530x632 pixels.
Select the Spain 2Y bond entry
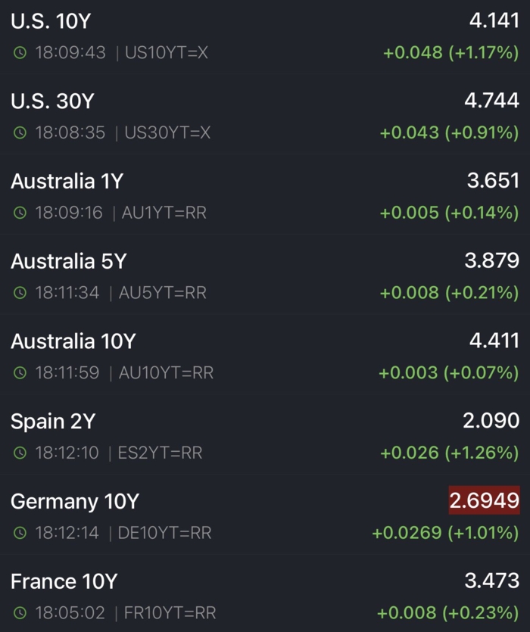(53, 422)
